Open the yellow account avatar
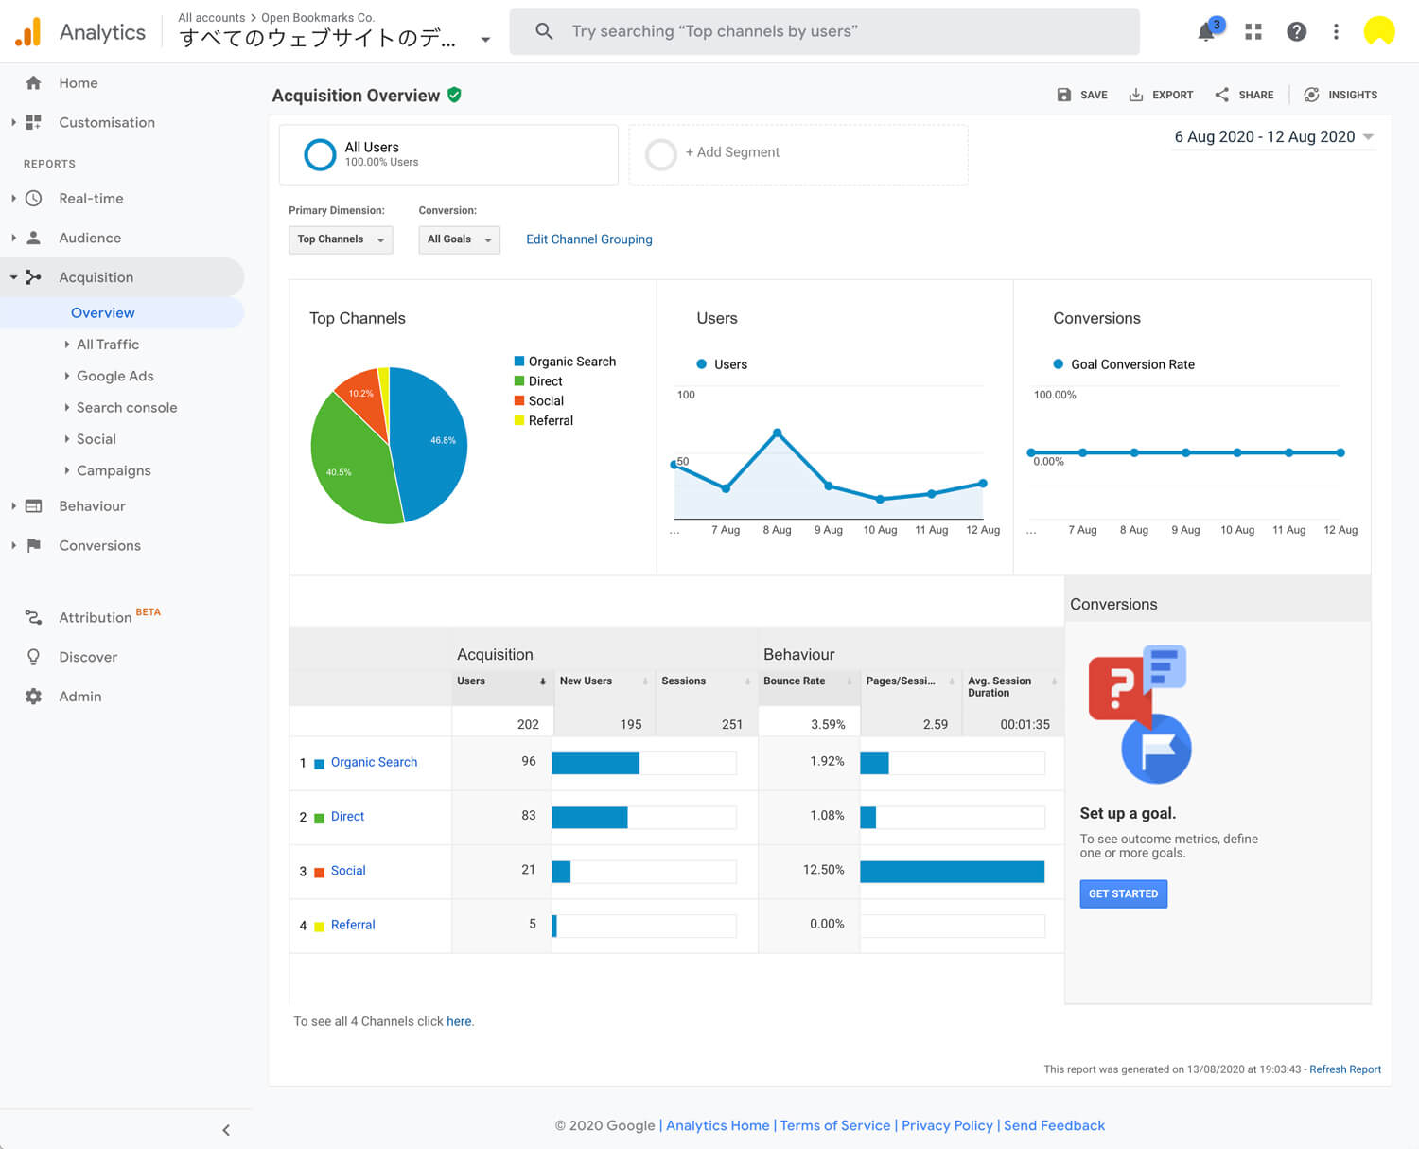1419x1149 pixels. (1379, 31)
